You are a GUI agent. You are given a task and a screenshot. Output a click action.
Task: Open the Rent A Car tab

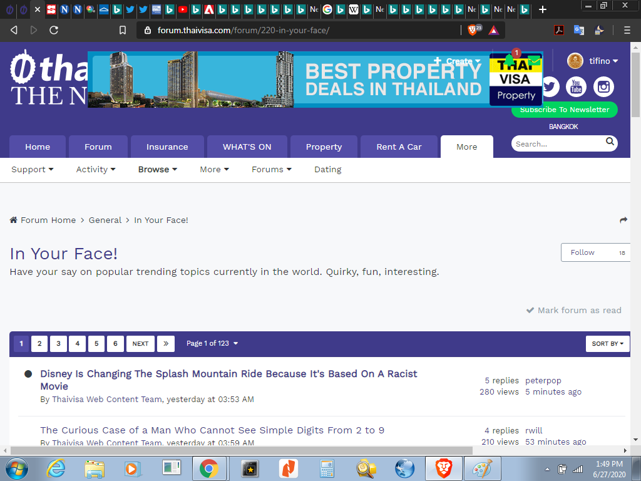pyautogui.click(x=399, y=147)
